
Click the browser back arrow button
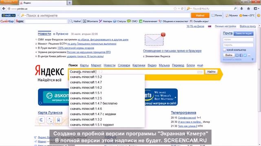[x=4, y=9]
